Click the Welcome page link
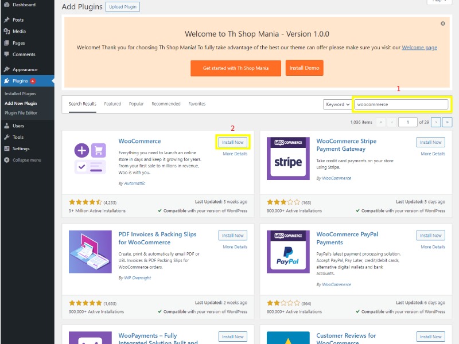 pos(419,48)
